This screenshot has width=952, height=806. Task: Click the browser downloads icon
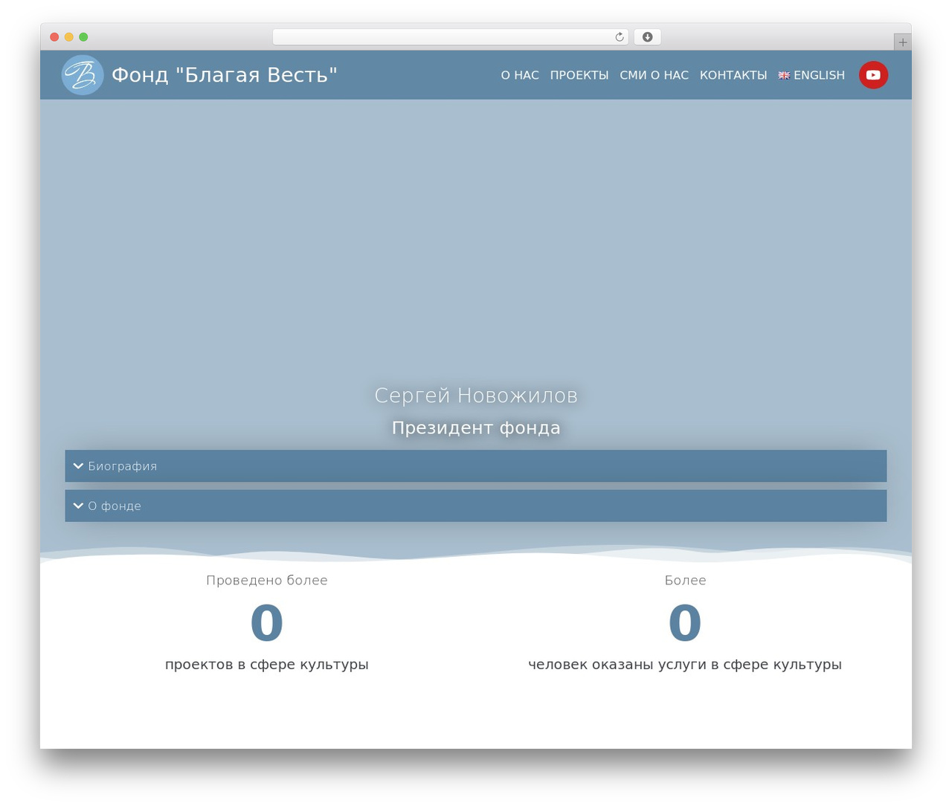647,37
